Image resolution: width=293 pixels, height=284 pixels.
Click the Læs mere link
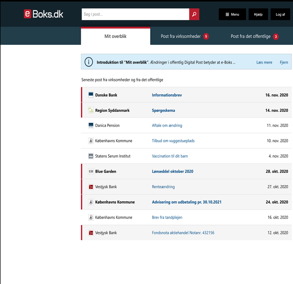click(x=264, y=63)
